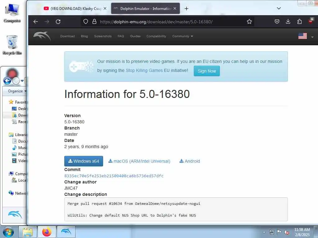
Task: Open the Screenshots nav menu item
Action: click(x=103, y=36)
